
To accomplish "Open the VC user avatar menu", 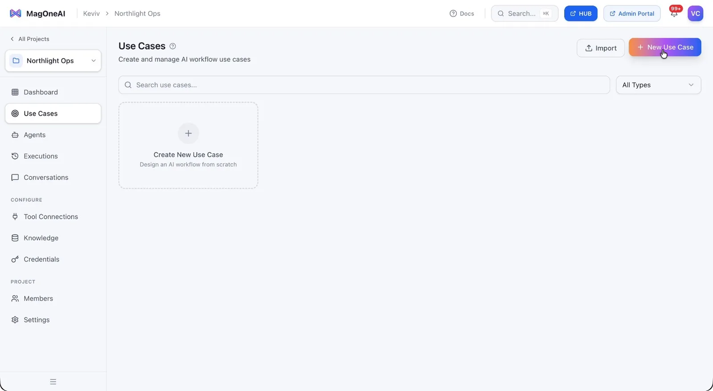I will point(695,13).
